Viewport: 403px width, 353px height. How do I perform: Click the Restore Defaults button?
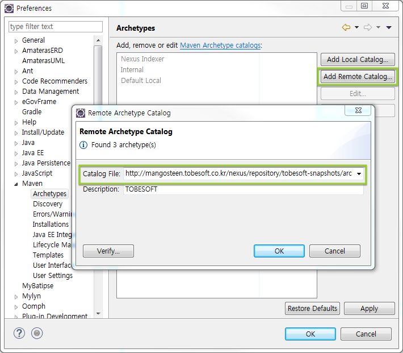click(x=312, y=309)
